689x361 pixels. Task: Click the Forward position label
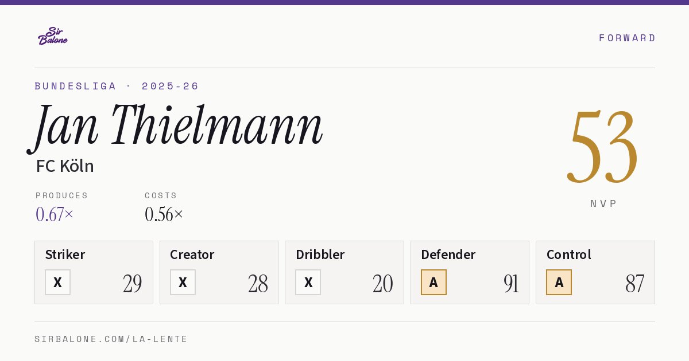pyautogui.click(x=627, y=38)
